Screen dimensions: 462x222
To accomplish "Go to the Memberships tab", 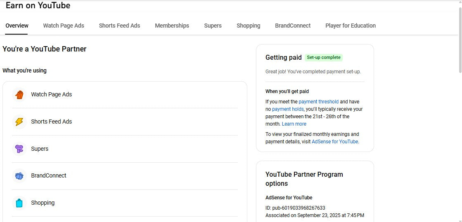I will click(x=172, y=26).
